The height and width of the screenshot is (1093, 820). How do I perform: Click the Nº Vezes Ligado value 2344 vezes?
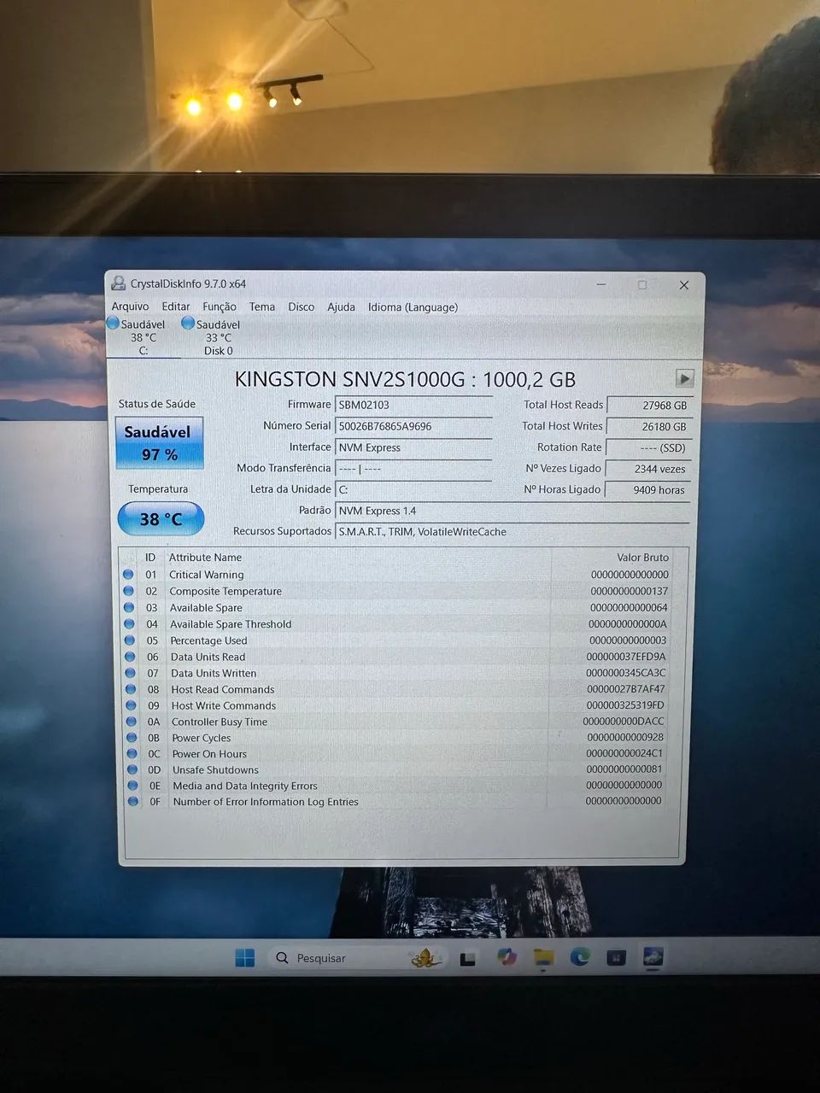[x=647, y=469]
